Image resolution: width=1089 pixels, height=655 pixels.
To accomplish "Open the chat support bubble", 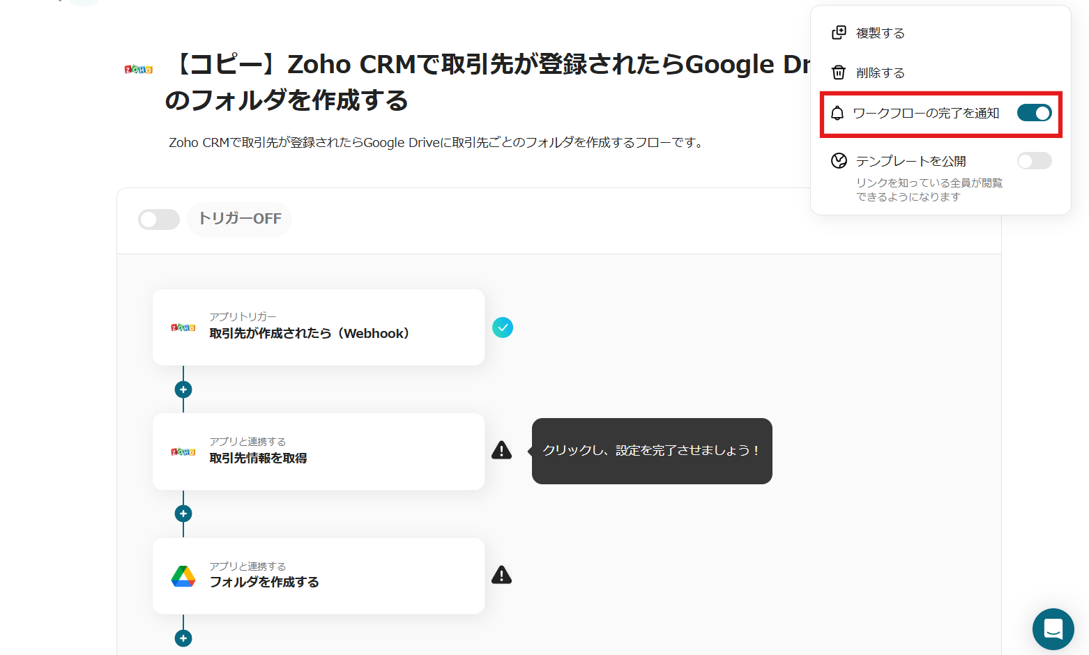I will [1053, 629].
